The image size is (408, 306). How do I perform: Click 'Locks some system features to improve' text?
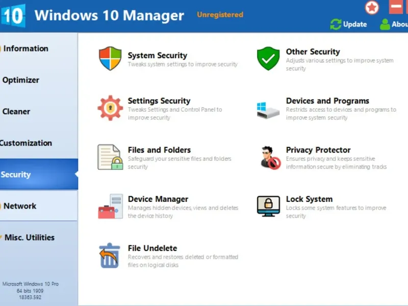336,208
